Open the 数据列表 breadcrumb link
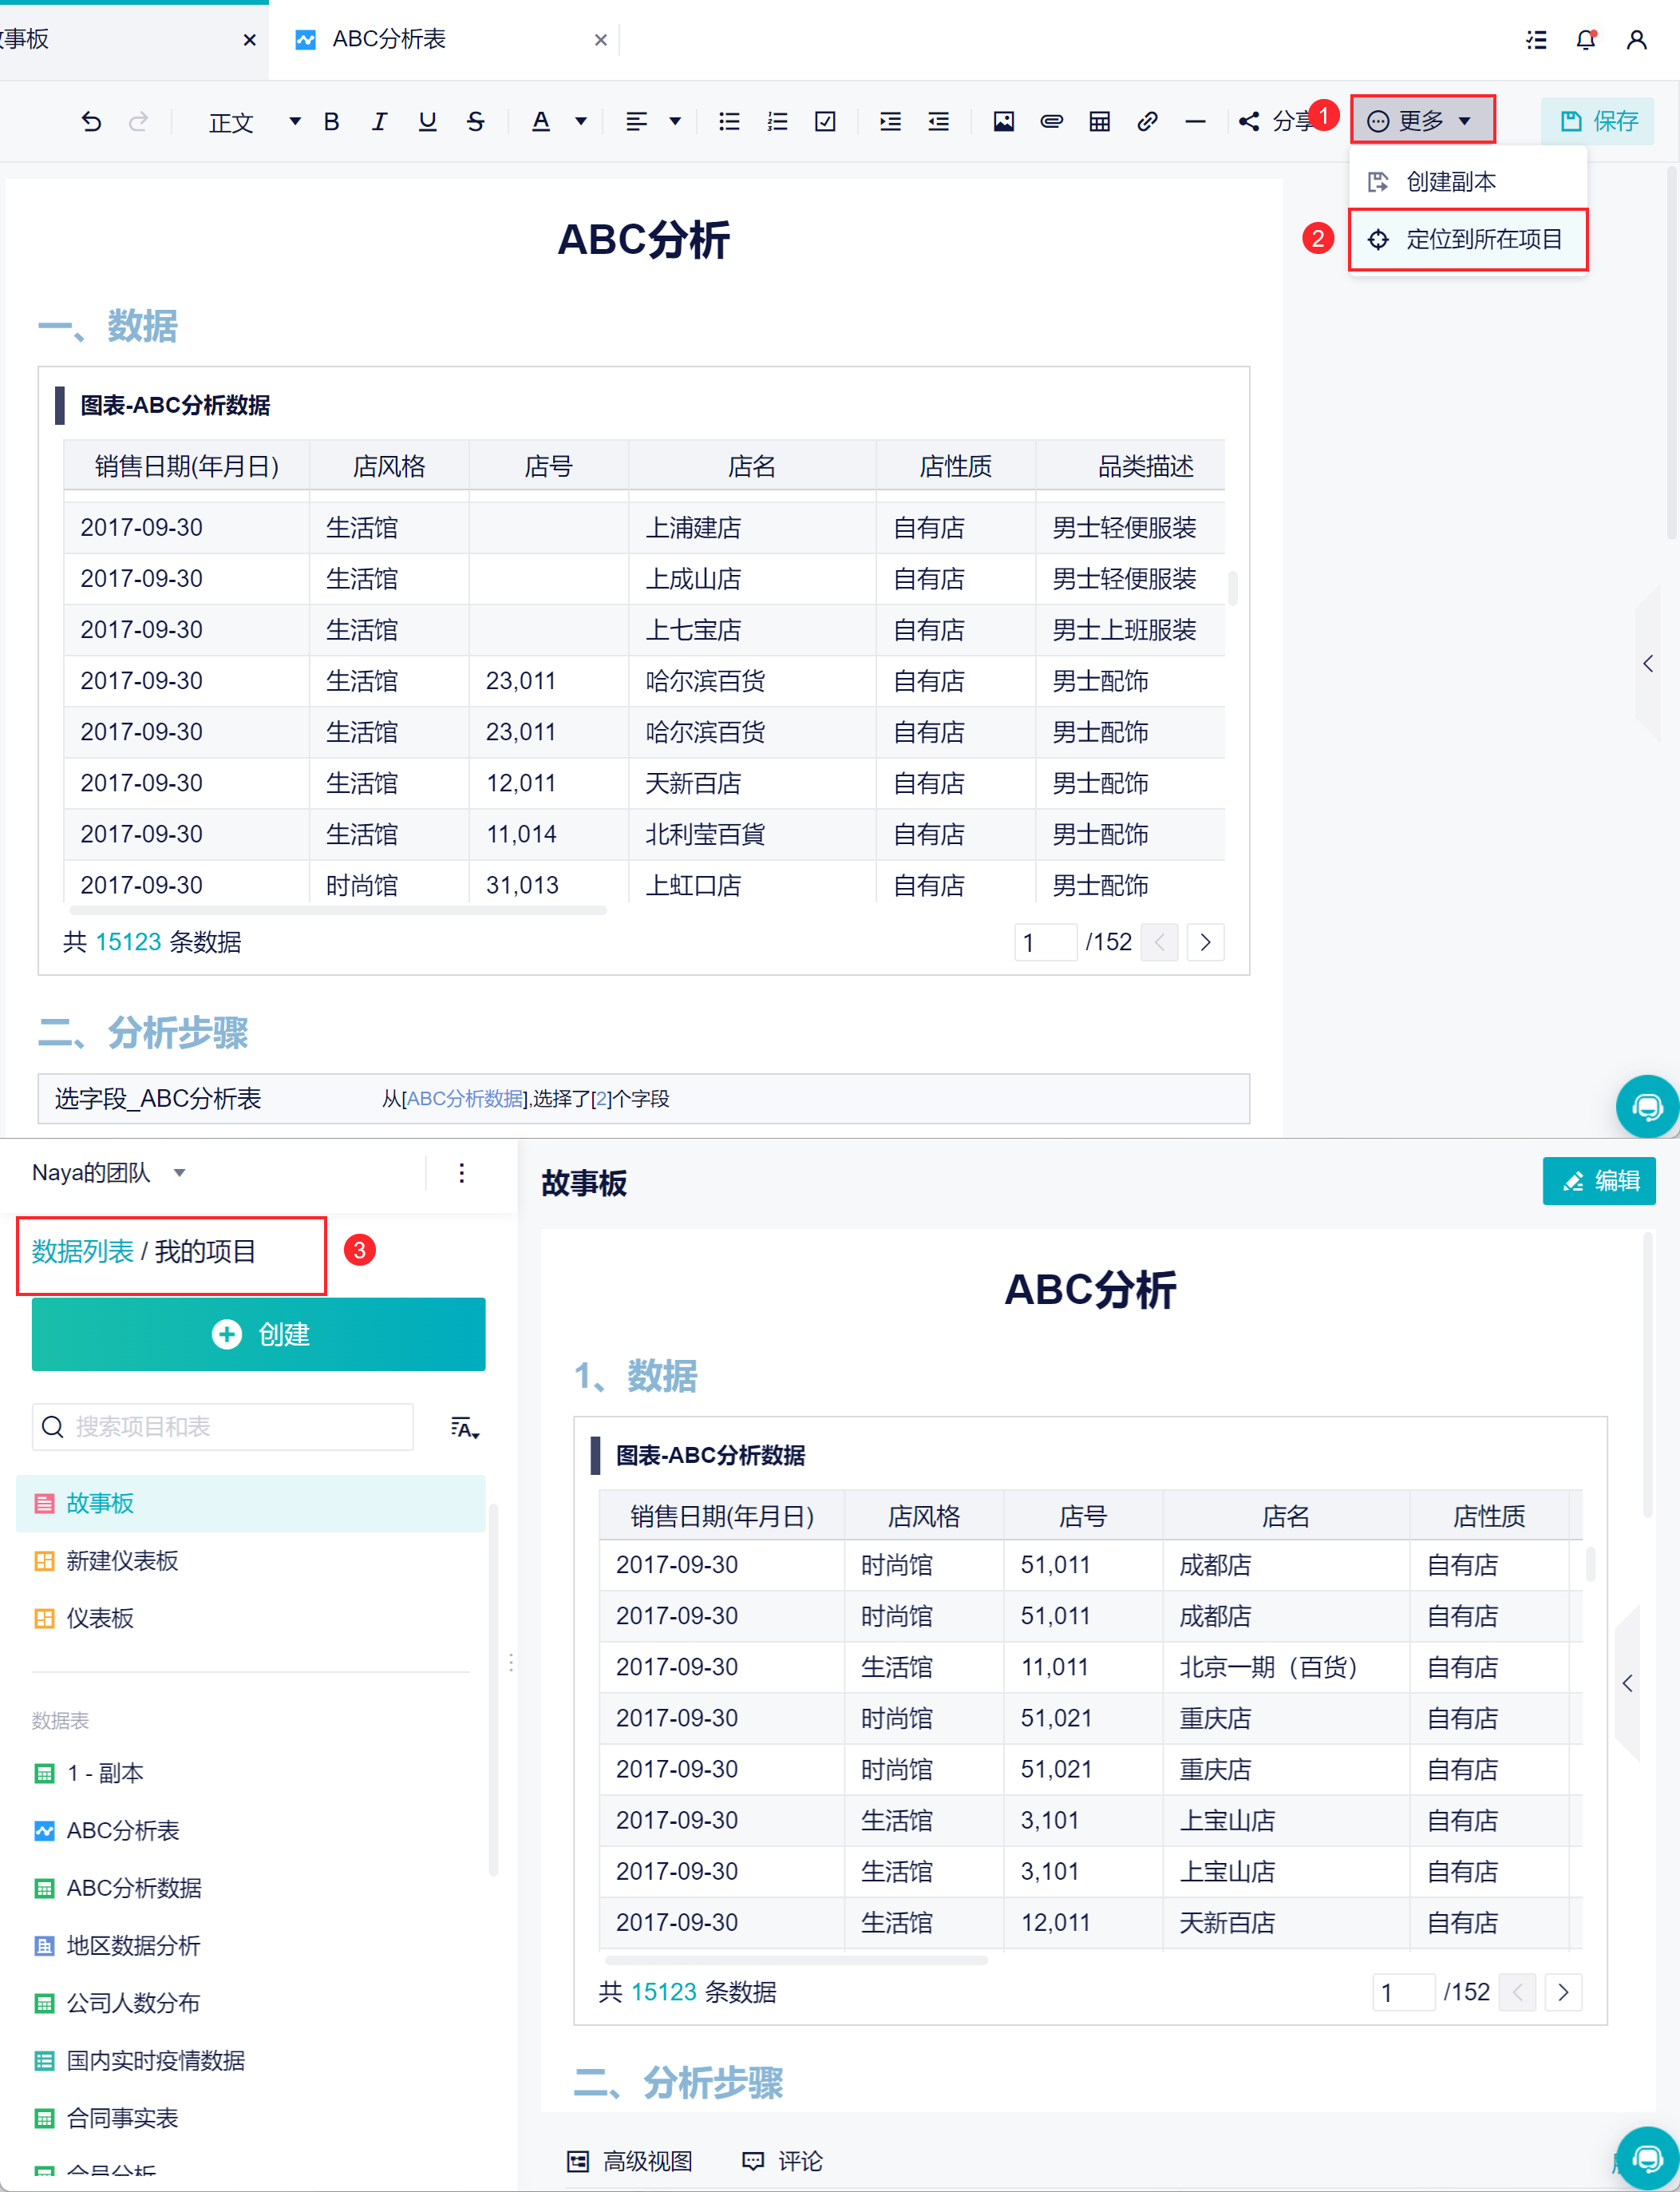 point(82,1251)
